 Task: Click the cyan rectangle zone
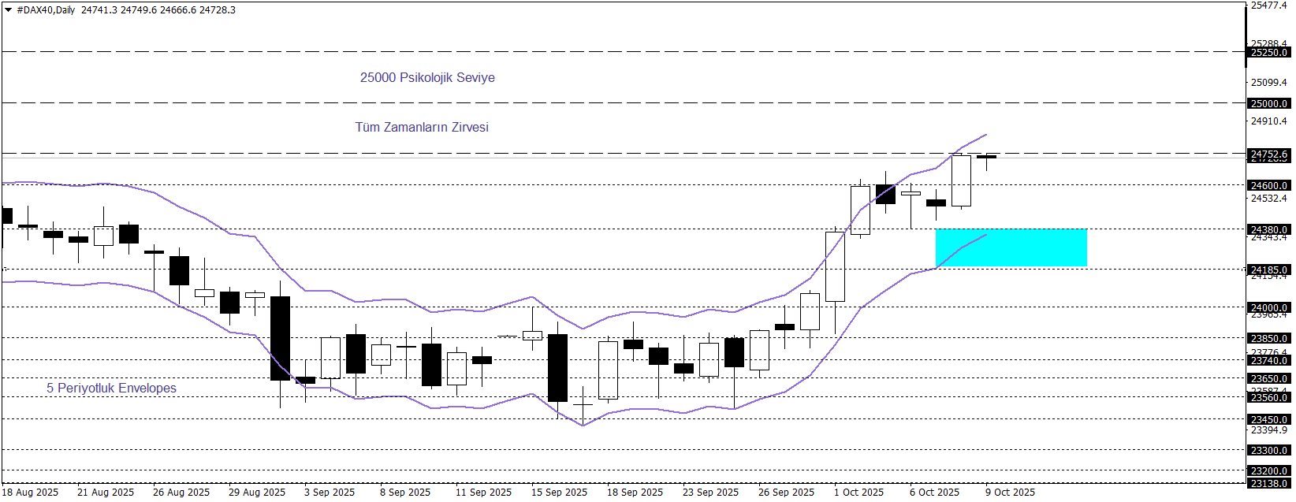click(1011, 247)
